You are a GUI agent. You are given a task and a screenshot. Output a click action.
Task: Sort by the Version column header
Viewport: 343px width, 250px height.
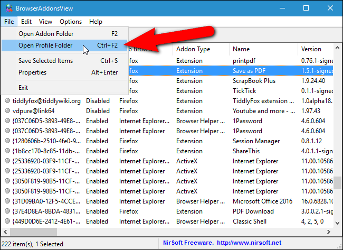[316, 49]
